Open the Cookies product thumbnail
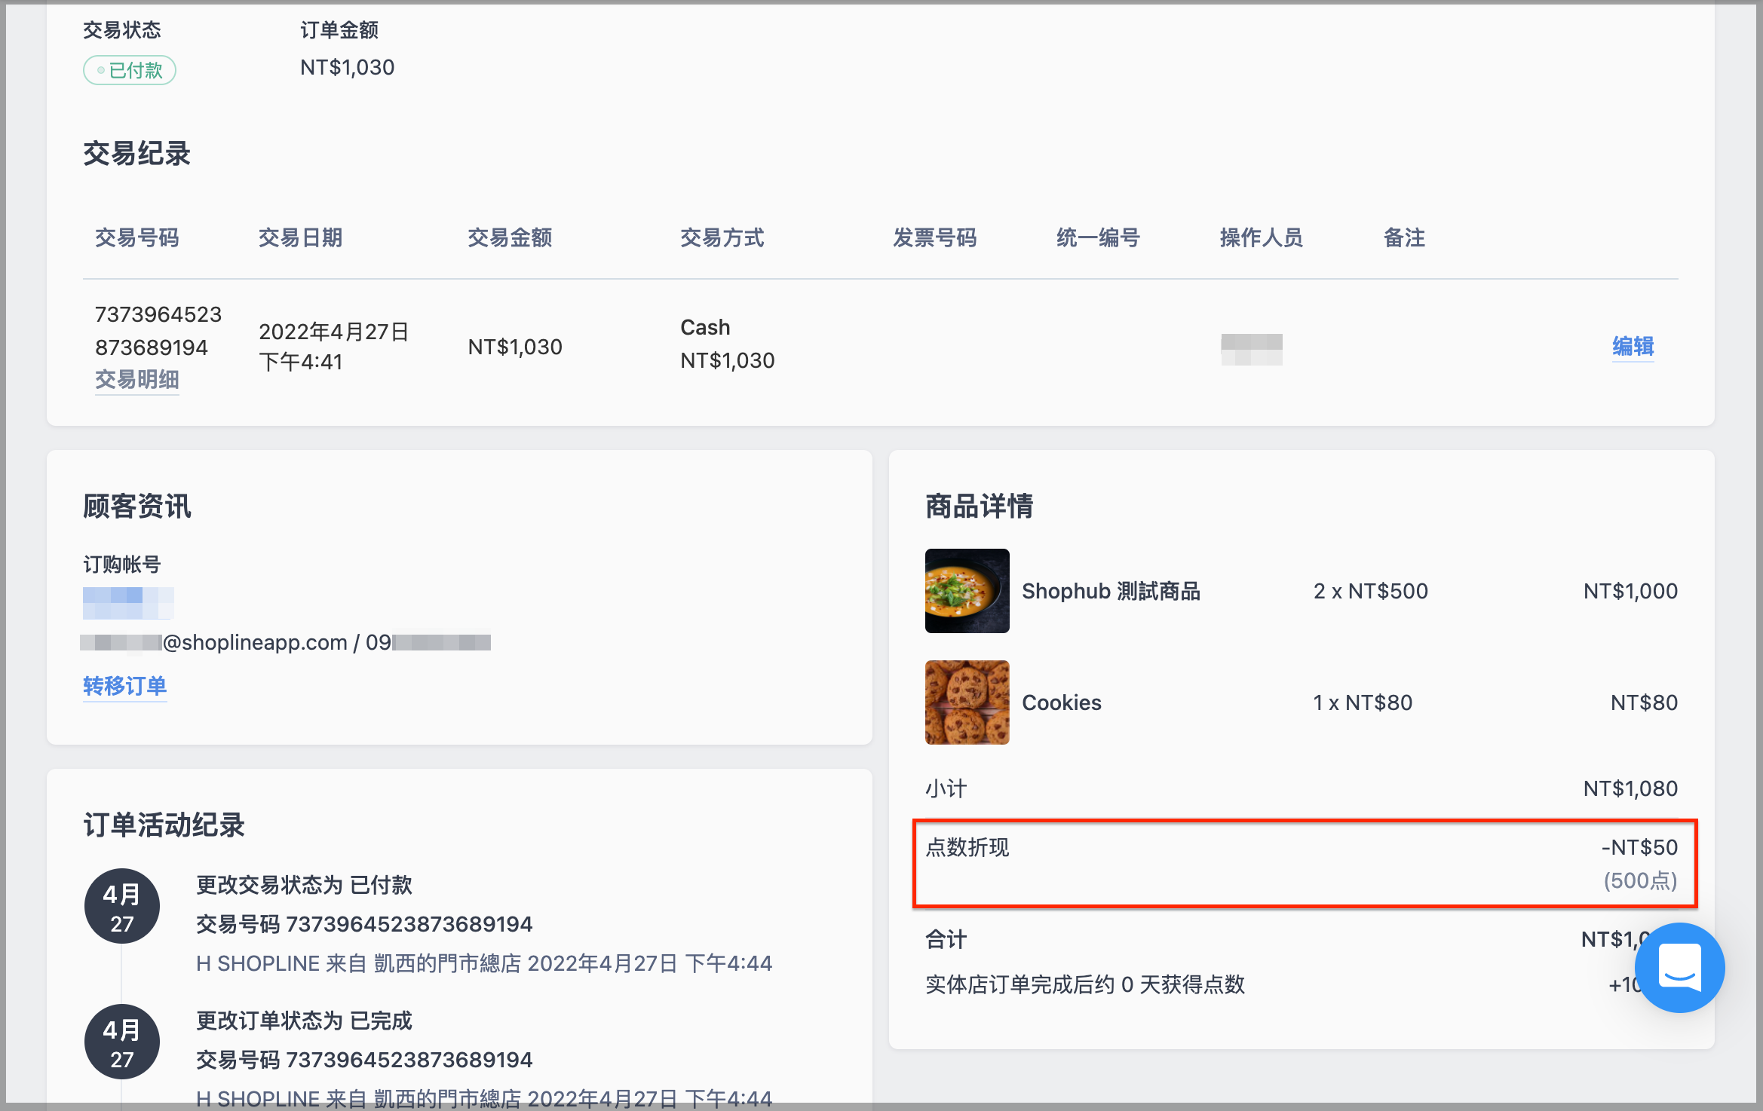1763x1111 pixels. pos(967,702)
